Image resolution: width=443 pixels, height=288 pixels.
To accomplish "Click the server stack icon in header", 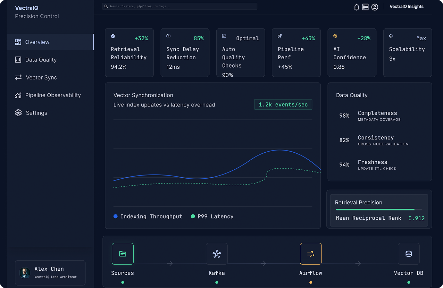I will click(365, 7).
